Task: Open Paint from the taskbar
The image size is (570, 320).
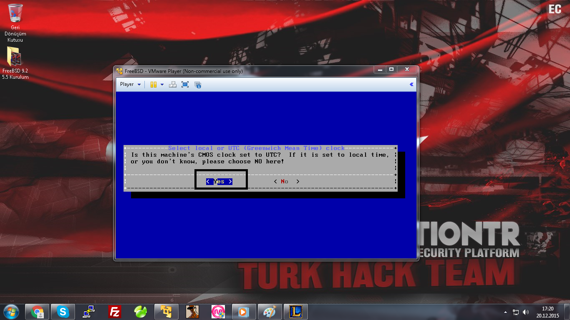Action: coord(270,312)
